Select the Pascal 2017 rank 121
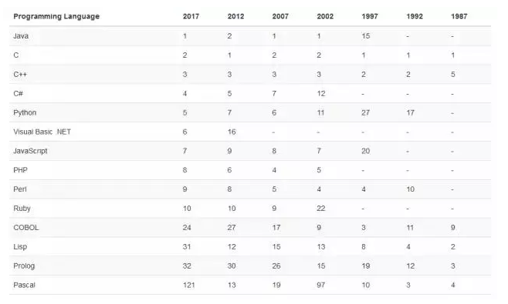The height and width of the screenshot is (304, 508). 189,285
